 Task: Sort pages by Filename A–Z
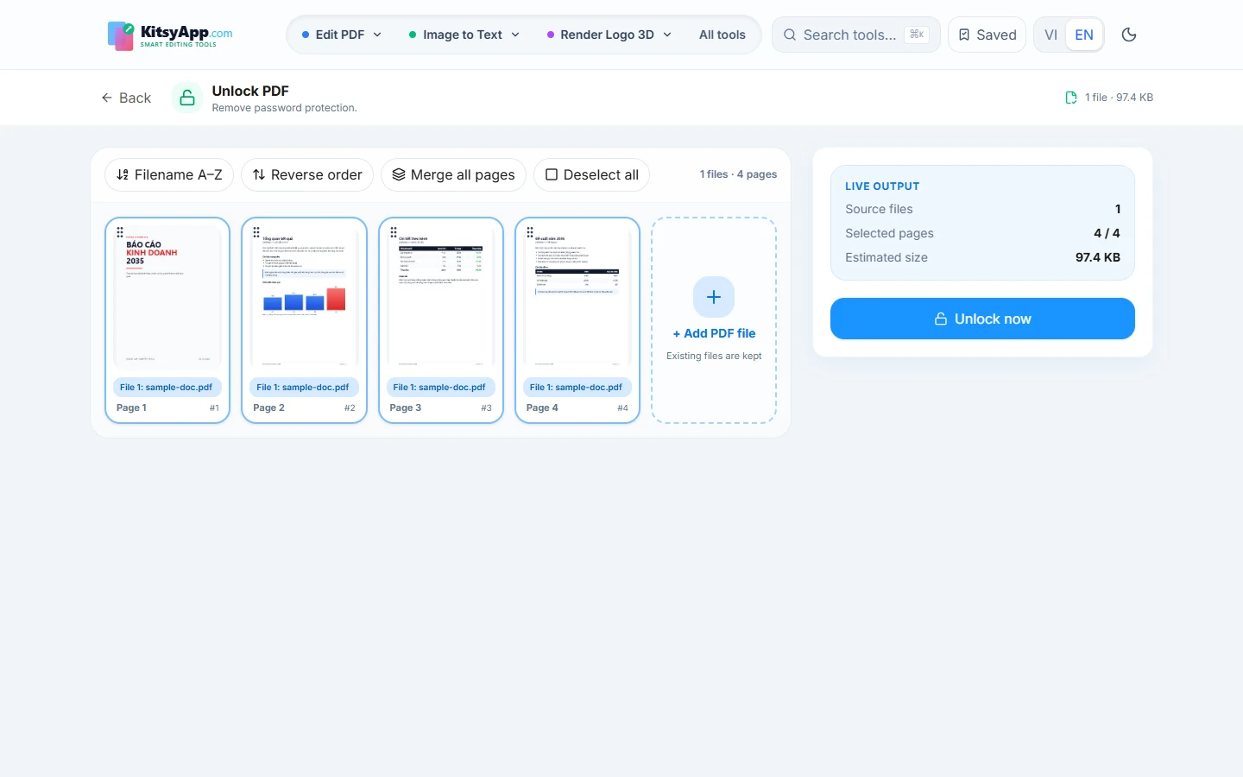[x=169, y=174]
